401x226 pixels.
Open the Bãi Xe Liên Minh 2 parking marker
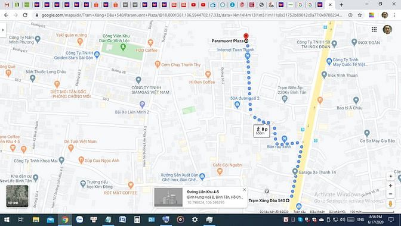point(142,104)
